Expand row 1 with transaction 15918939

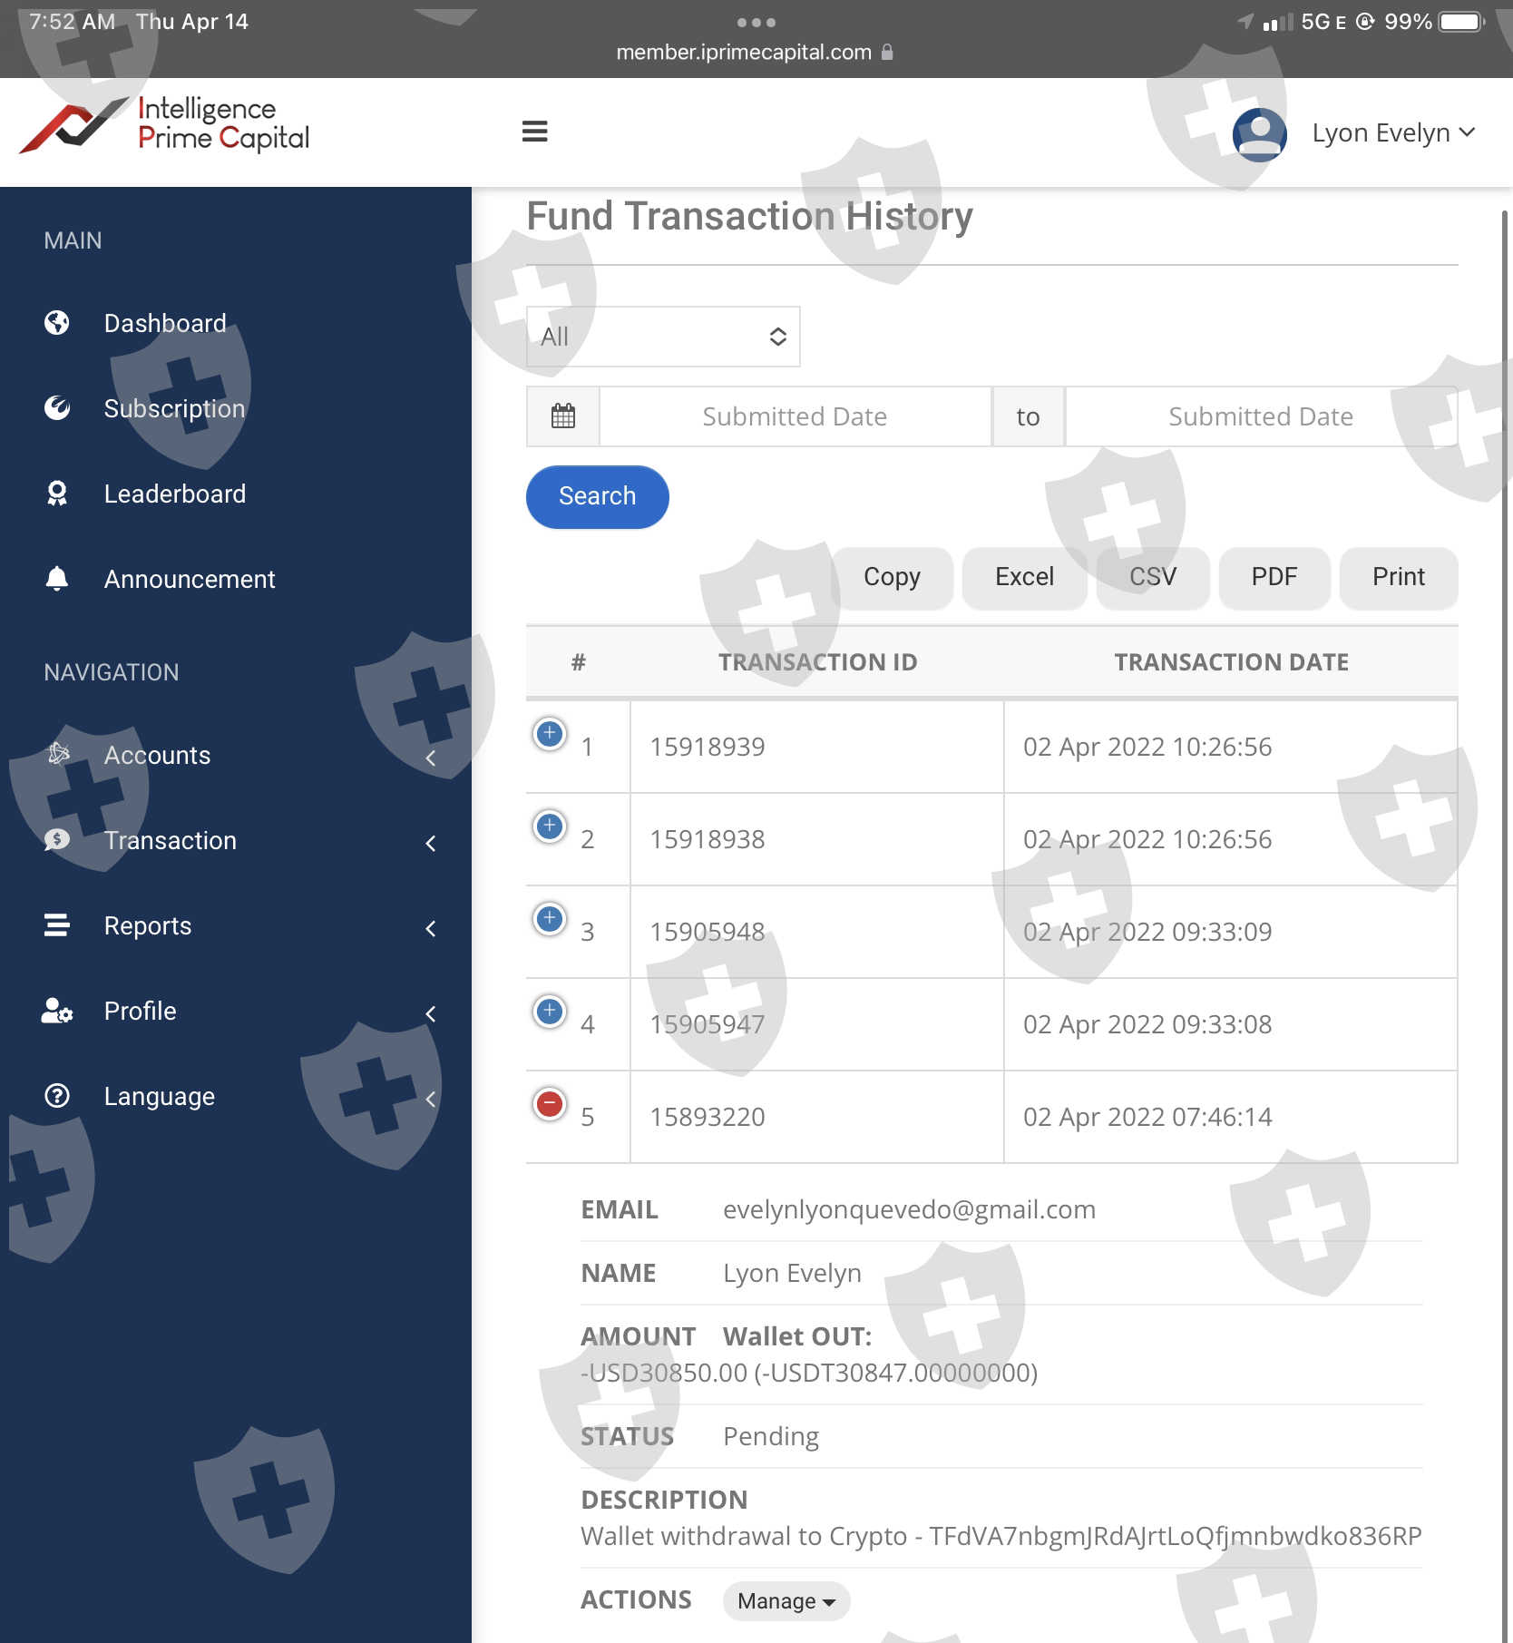[550, 733]
